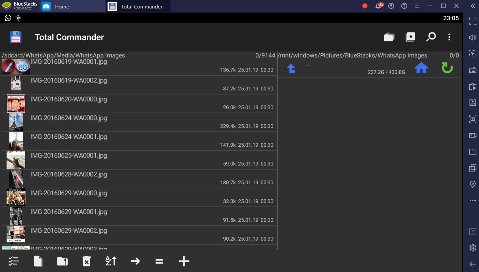Click thumbnail of IMG-20160619-WA0001.jpg
The width and height of the screenshot is (479, 272).
point(16,67)
